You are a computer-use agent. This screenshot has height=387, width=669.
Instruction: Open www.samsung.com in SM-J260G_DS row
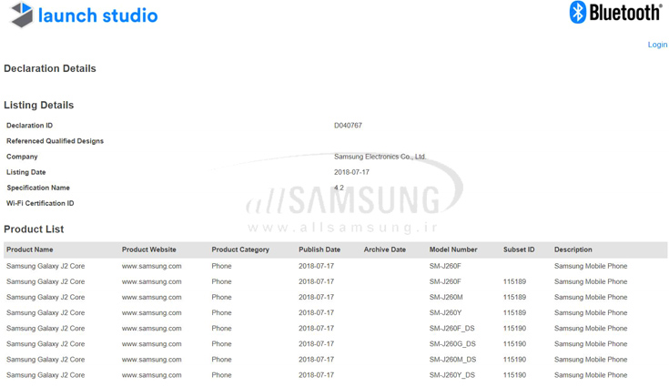pyautogui.click(x=151, y=344)
